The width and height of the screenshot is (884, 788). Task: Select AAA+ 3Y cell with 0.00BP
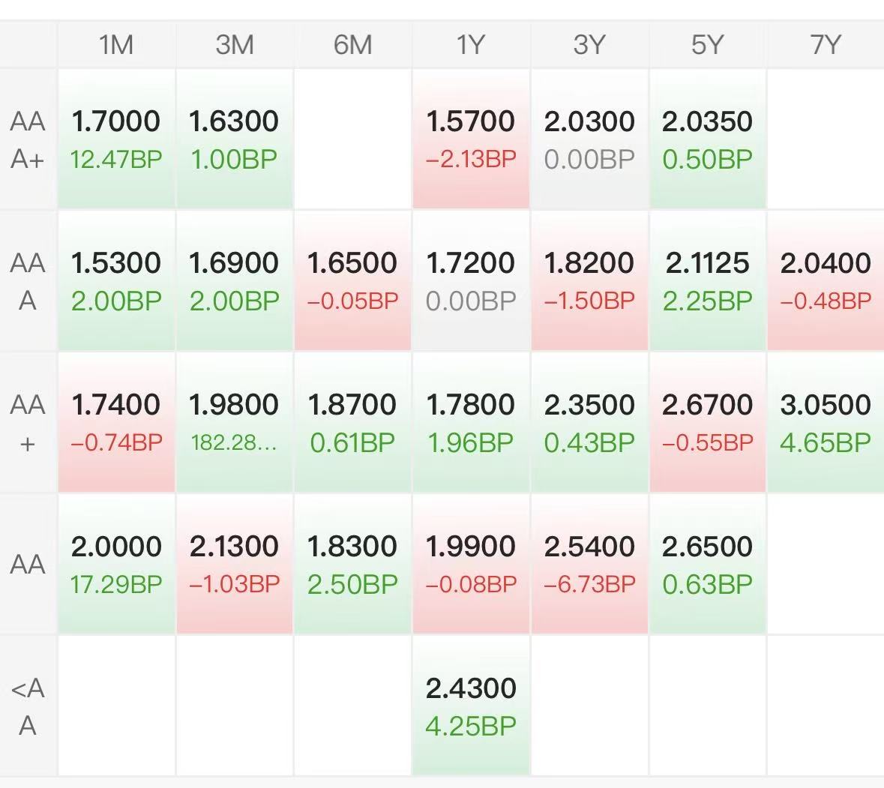coord(589,139)
